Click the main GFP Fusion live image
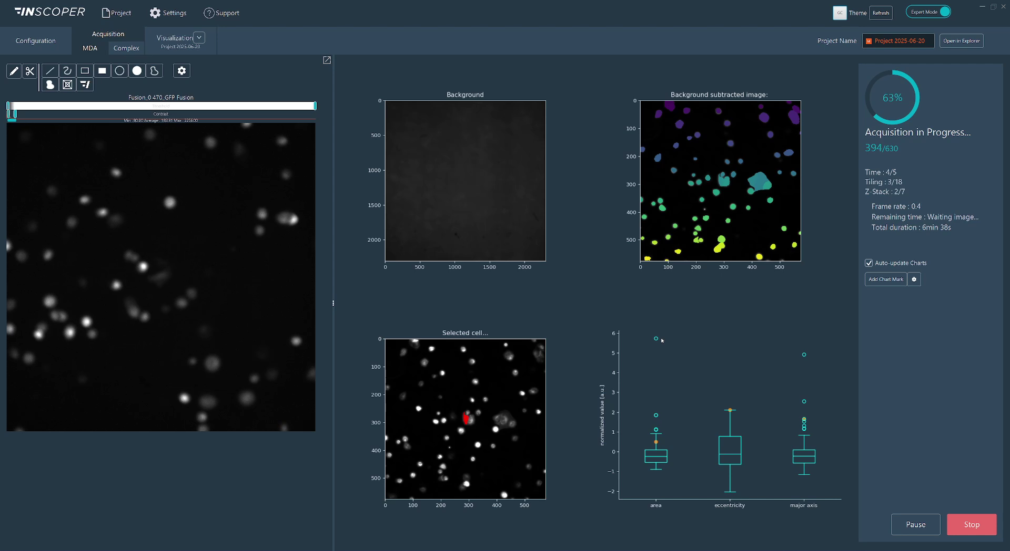 [x=161, y=277]
